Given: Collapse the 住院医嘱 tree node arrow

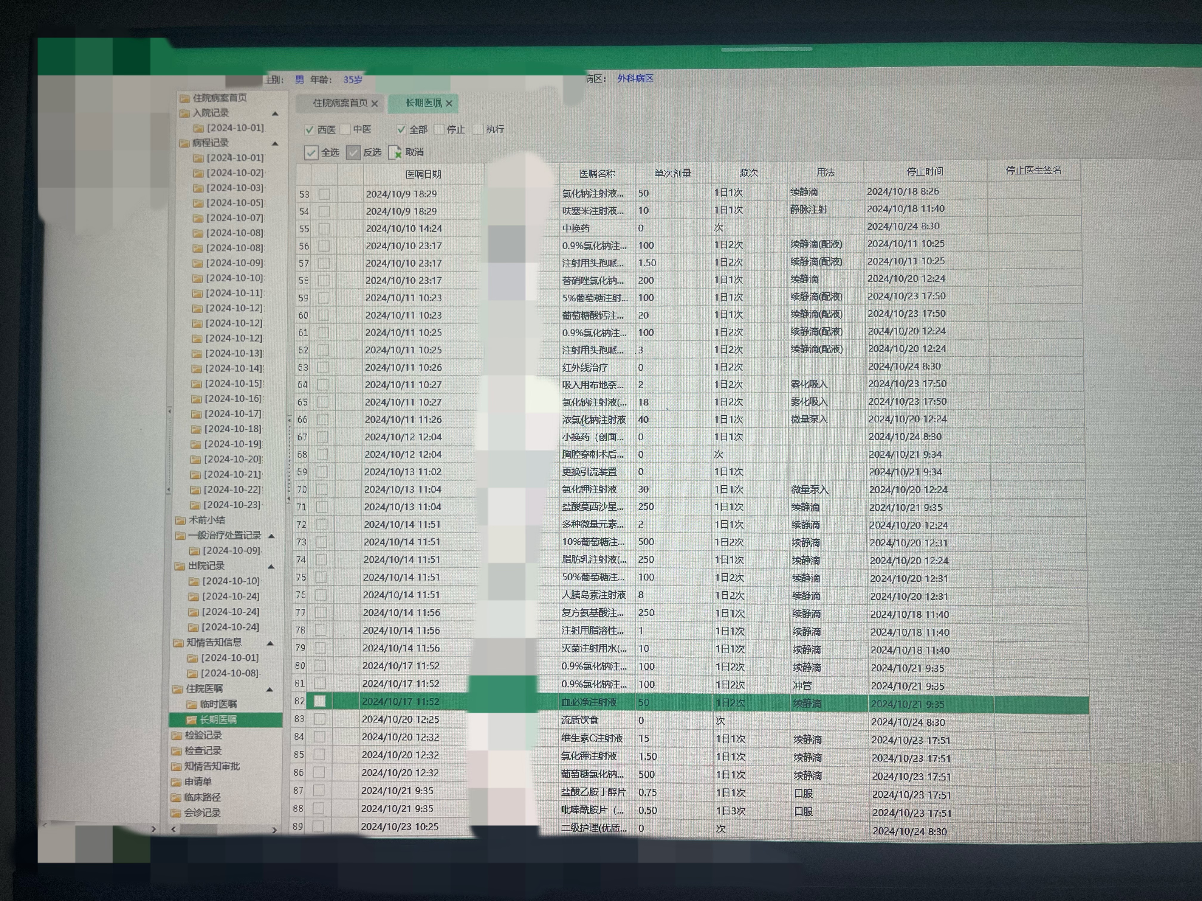Looking at the screenshot, I should 269,689.
